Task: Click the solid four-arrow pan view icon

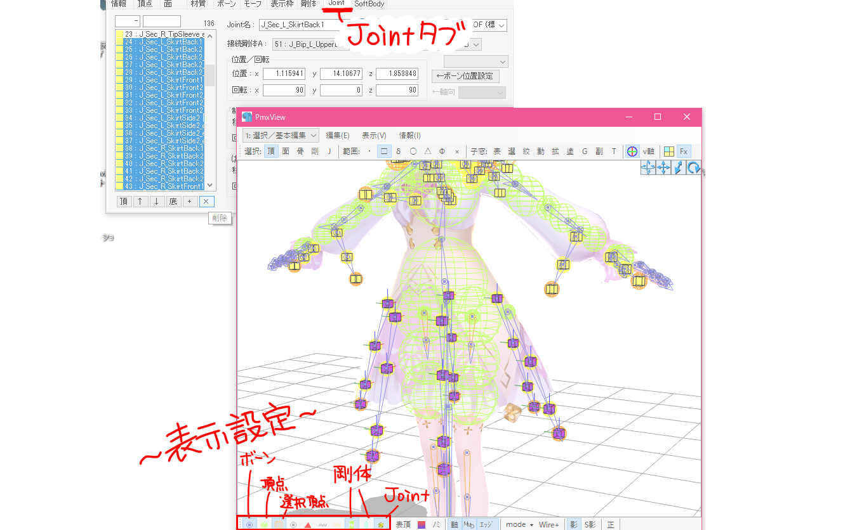Action: 663,167
